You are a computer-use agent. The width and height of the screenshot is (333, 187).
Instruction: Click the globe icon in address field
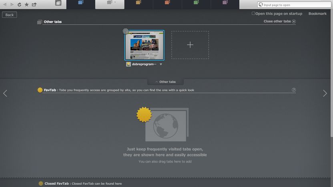coord(261,5)
